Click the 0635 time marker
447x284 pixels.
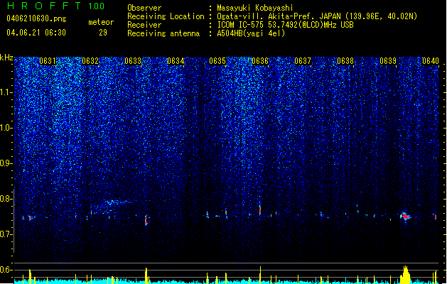pos(217,61)
